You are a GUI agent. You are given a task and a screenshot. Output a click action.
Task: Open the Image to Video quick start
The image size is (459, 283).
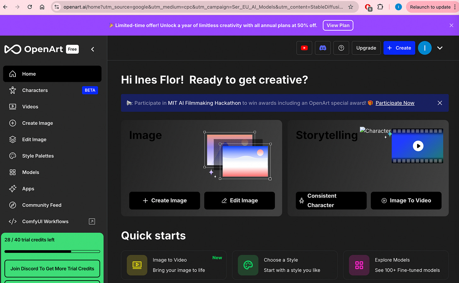point(174,265)
